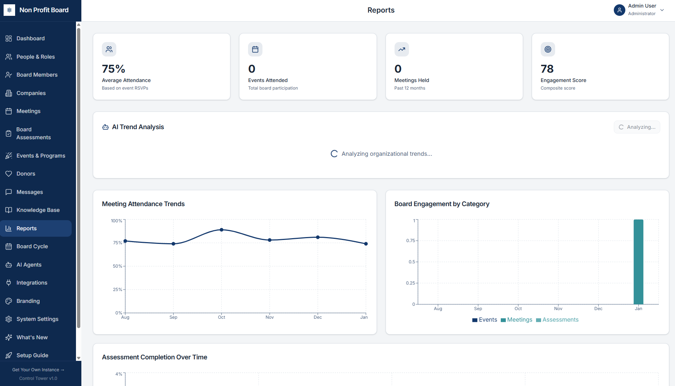Toggle the Events legend swatch

tap(475, 320)
